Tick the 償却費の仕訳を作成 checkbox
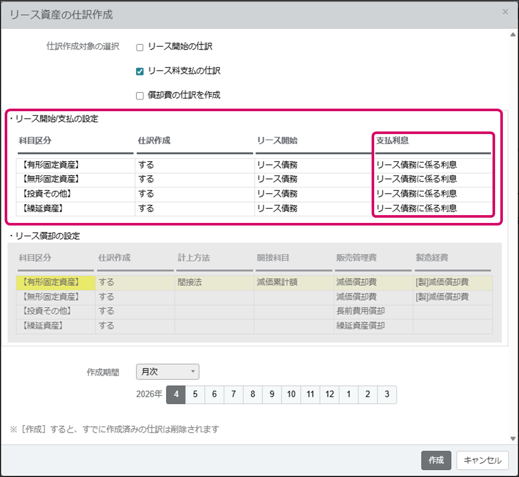 [x=140, y=96]
